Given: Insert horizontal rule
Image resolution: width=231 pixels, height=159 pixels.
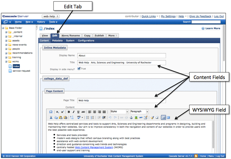Looking at the screenshot, I should pos(141,117).
